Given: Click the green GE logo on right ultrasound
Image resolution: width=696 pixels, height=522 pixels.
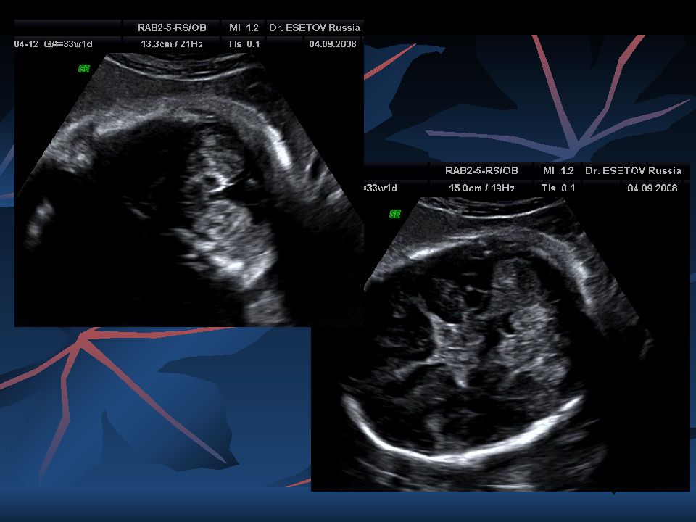Looking at the screenshot, I should [x=394, y=214].
